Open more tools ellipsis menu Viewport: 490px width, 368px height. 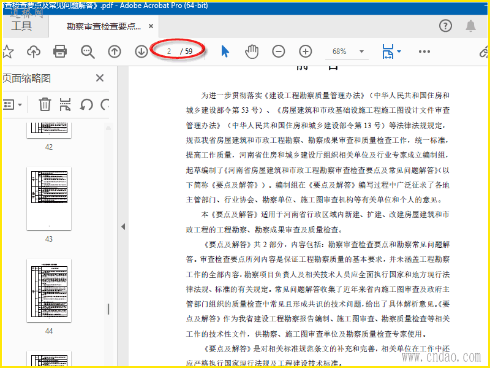click(x=424, y=52)
